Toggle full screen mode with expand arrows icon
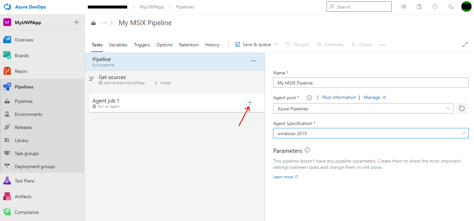This screenshot has height=221, width=474. click(465, 44)
